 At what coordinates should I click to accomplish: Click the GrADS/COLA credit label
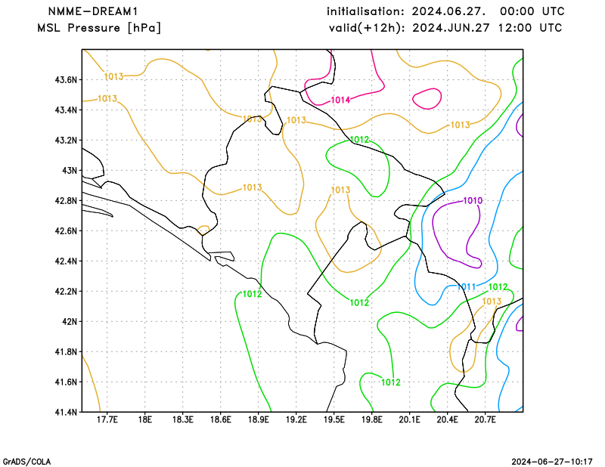pos(26,462)
